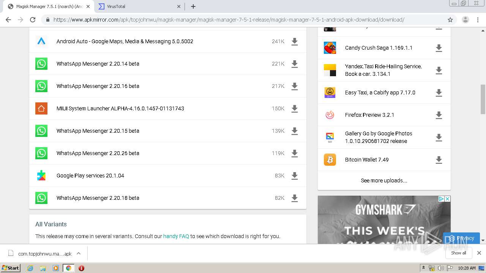Open the Windows Start menu
The height and width of the screenshot is (273, 486).
point(11,268)
